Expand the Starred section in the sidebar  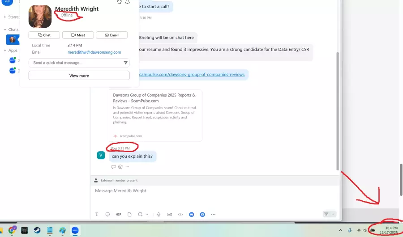click(5, 17)
